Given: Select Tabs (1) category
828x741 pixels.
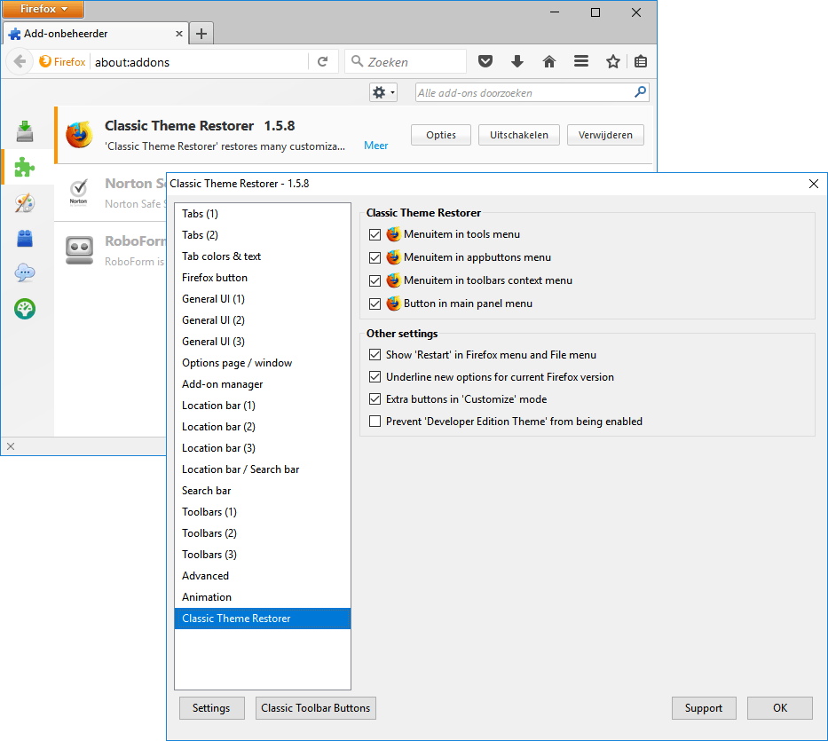Looking at the screenshot, I should 263,214.
